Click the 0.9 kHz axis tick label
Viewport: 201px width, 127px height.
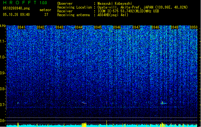(x=3, y=73)
